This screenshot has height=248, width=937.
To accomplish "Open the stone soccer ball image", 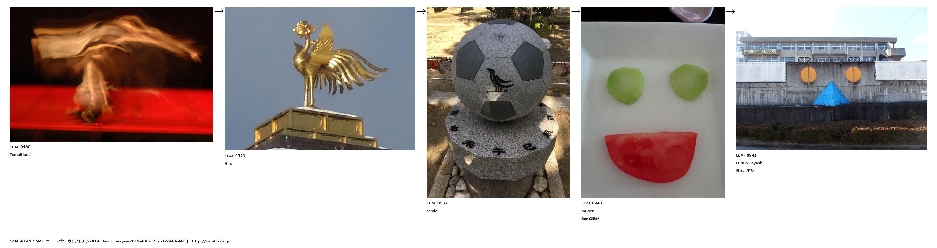I will pyautogui.click(x=498, y=103).
